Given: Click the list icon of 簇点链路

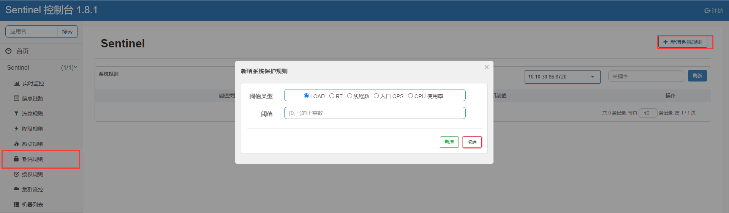Looking at the screenshot, I should tap(16, 98).
